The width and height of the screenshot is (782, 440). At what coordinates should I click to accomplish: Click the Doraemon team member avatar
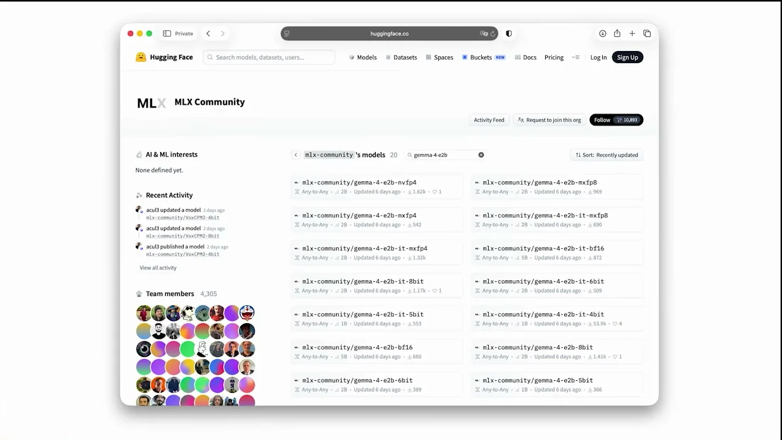pyautogui.click(x=247, y=313)
